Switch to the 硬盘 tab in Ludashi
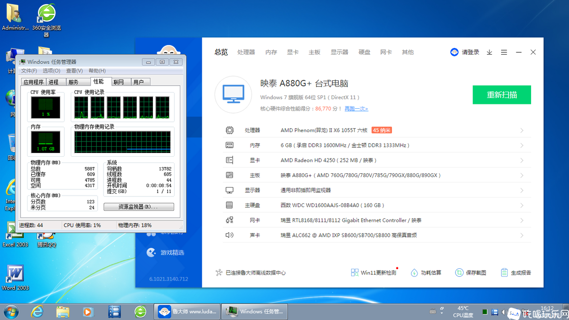 click(364, 52)
